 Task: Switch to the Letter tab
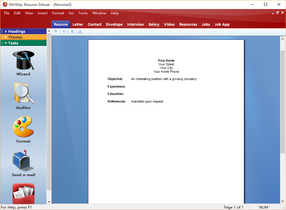click(78, 25)
